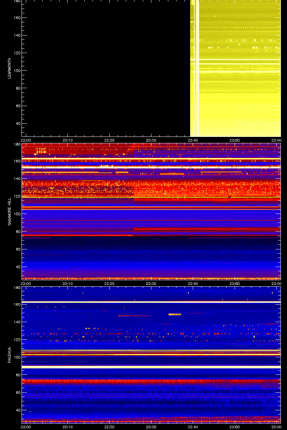287x430 pixels.
Task: Select 22:40 under the Learmonth panel
Action: 193,140
